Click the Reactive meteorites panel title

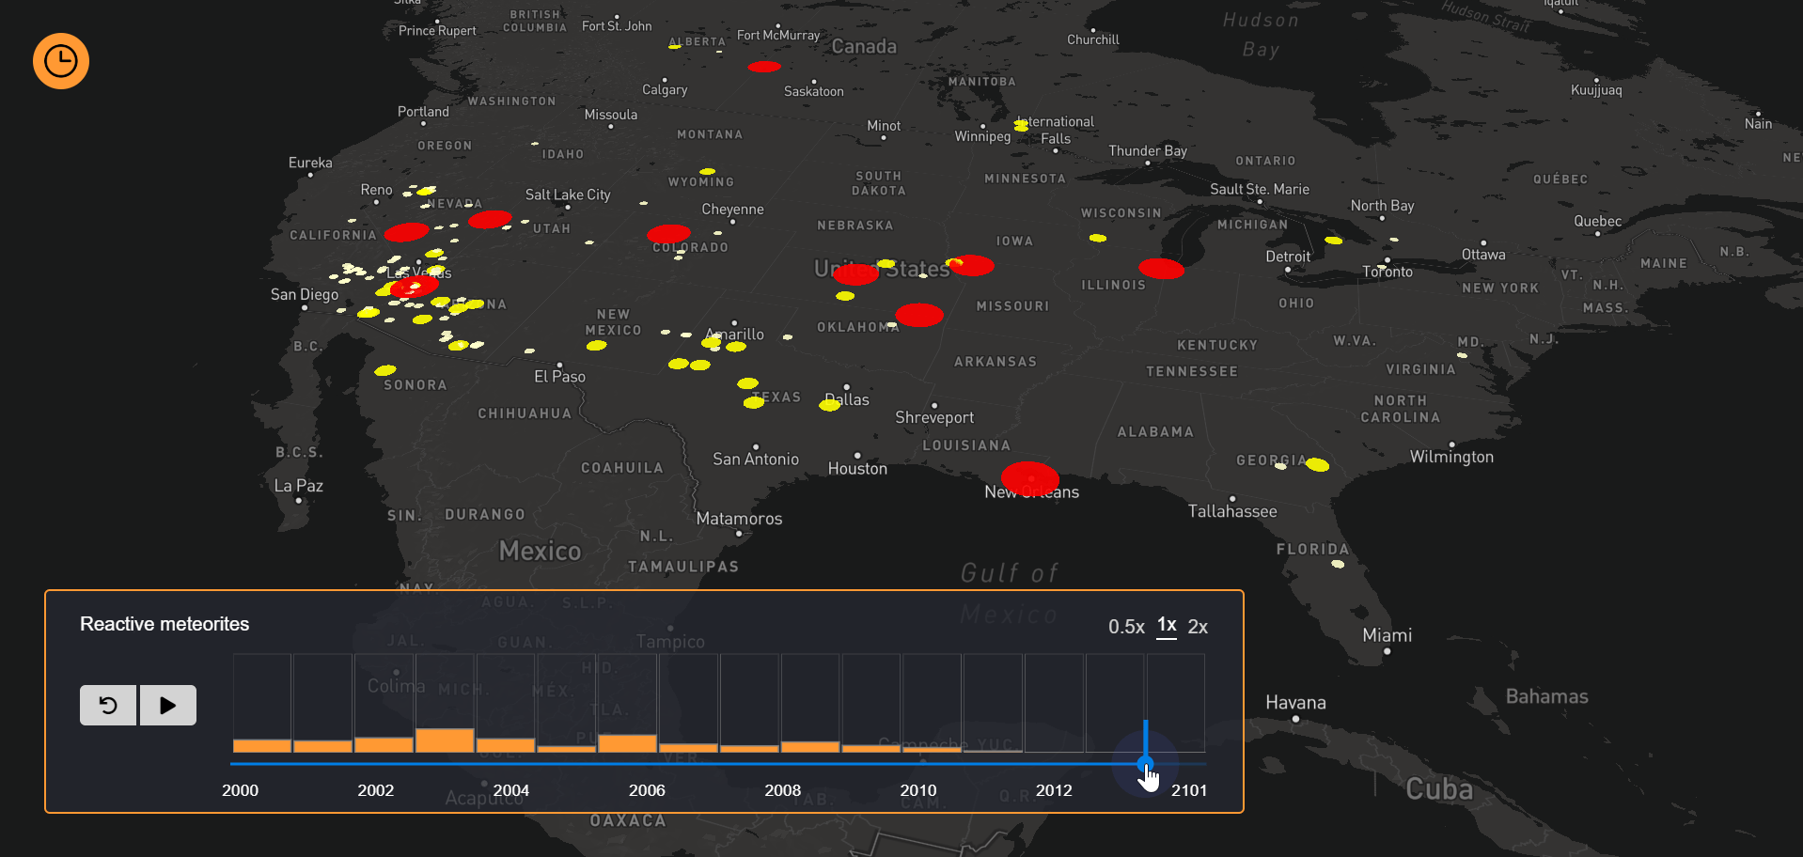165,624
